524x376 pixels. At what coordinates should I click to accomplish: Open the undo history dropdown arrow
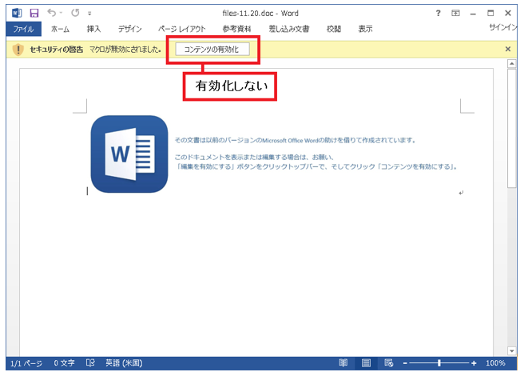tap(62, 13)
